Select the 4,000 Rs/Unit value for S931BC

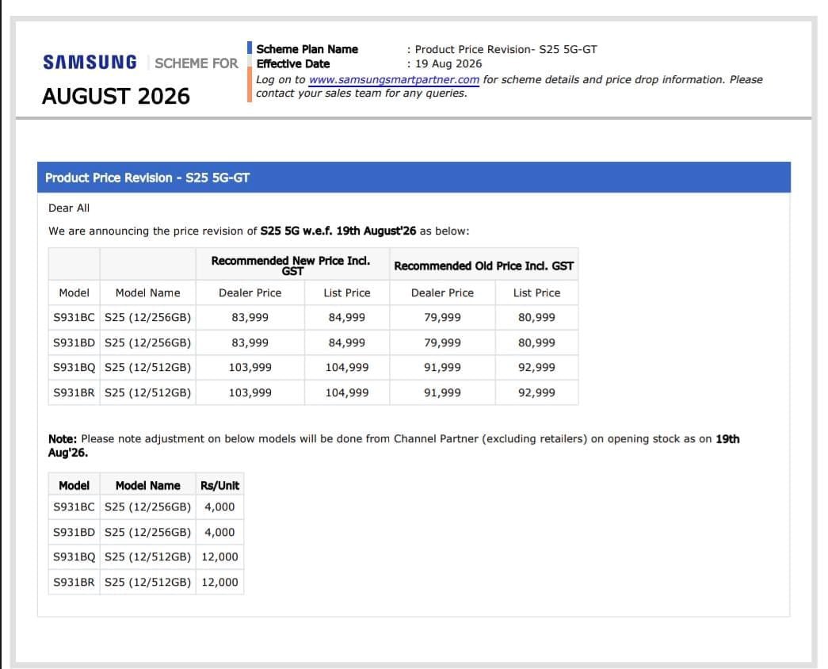coord(219,507)
